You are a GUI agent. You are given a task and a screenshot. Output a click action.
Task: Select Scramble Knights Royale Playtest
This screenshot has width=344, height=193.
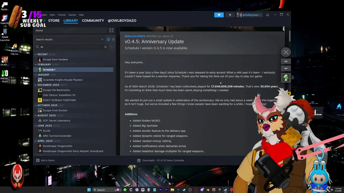73,80
